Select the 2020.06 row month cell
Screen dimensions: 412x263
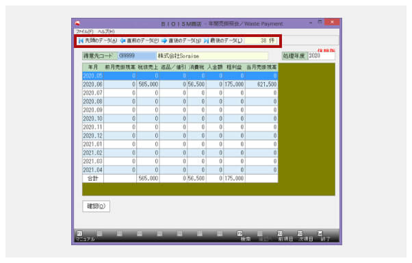(93, 84)
